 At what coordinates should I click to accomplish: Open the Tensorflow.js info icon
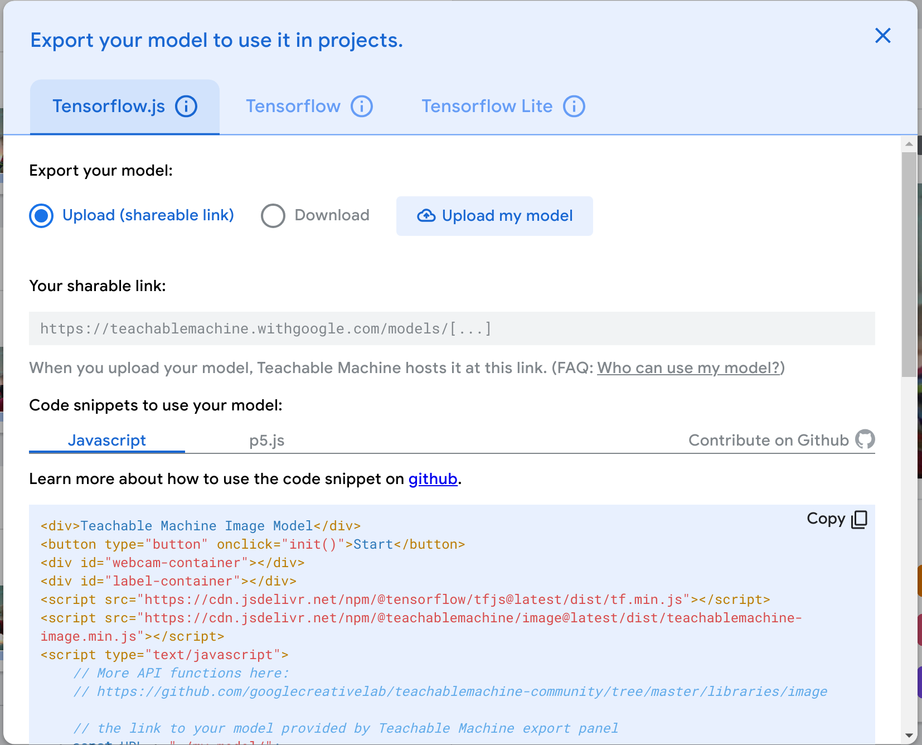pyautogui.click(x=186, y=106)
